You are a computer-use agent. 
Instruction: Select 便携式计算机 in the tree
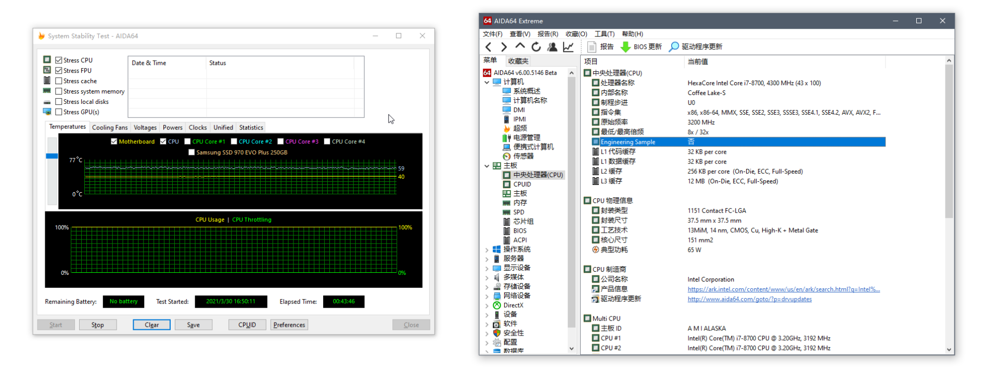point(528,147)
